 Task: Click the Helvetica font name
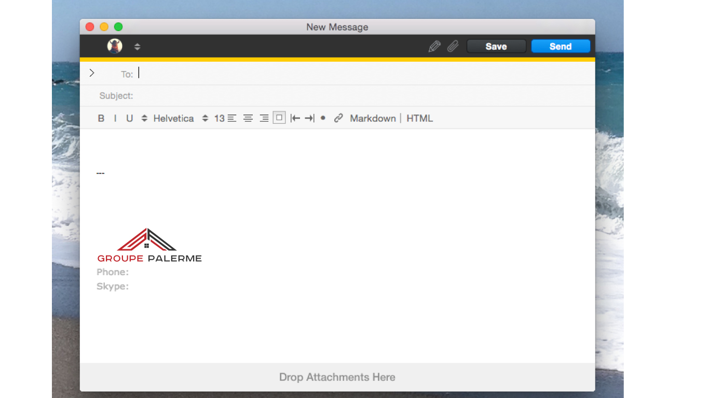point(173,118)
